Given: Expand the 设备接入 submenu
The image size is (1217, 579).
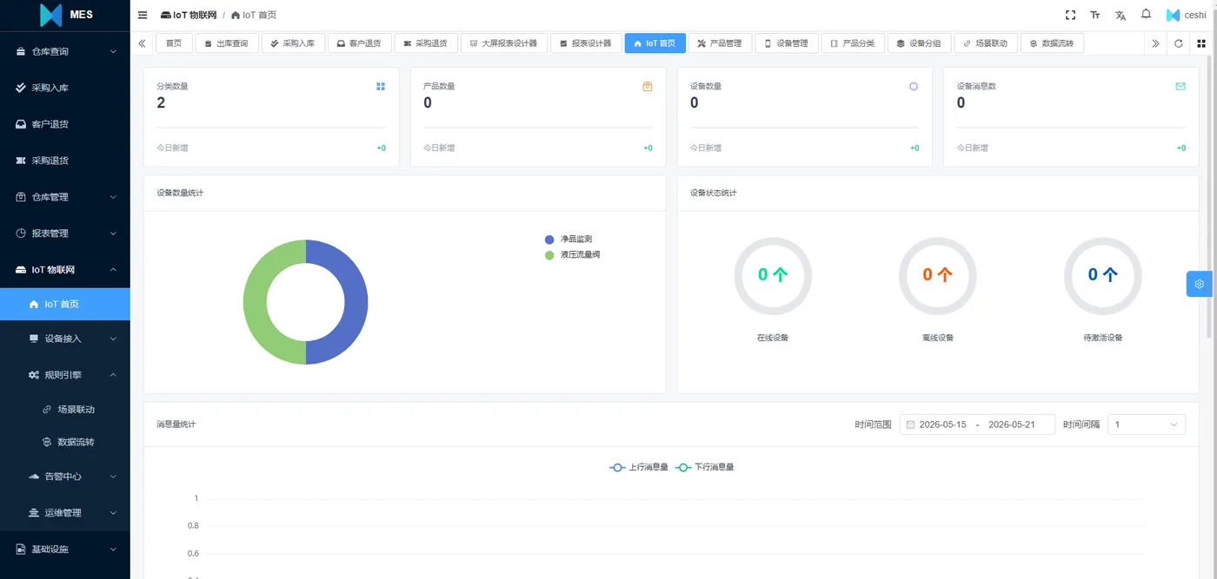Looking at the screenshot, I should (65, 339).
